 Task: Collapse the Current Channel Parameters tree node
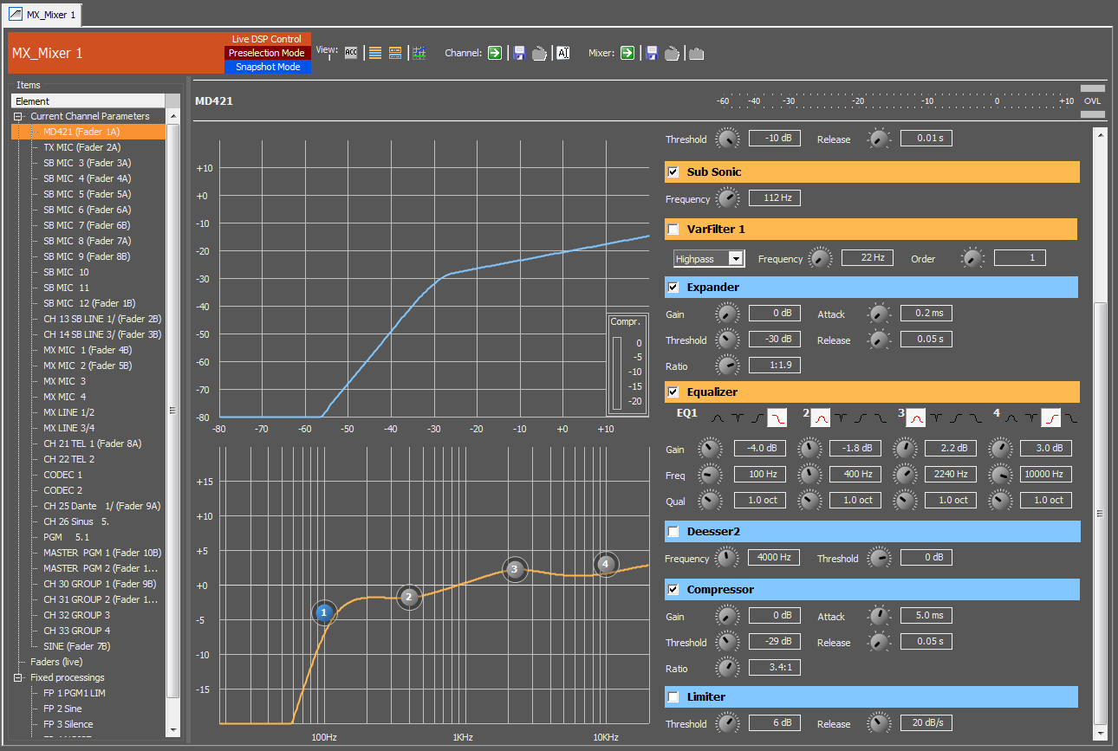coord(17,116)
